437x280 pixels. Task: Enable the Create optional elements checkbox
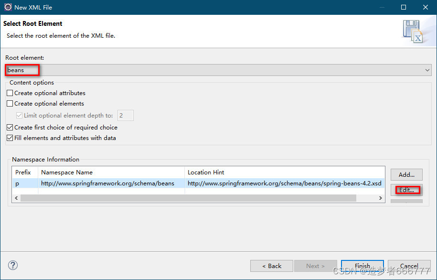click(x=10, y=103)
